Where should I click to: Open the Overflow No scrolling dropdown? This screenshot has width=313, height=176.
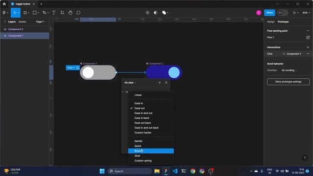click(x=289, y=70)
